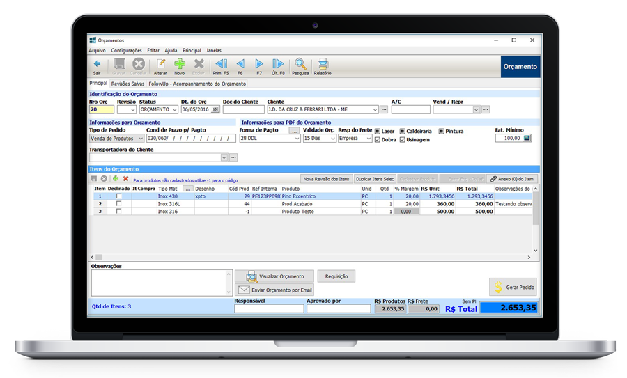
Task: Expand the Tipo de Pedido dropdown
Action: coord(141,139)
